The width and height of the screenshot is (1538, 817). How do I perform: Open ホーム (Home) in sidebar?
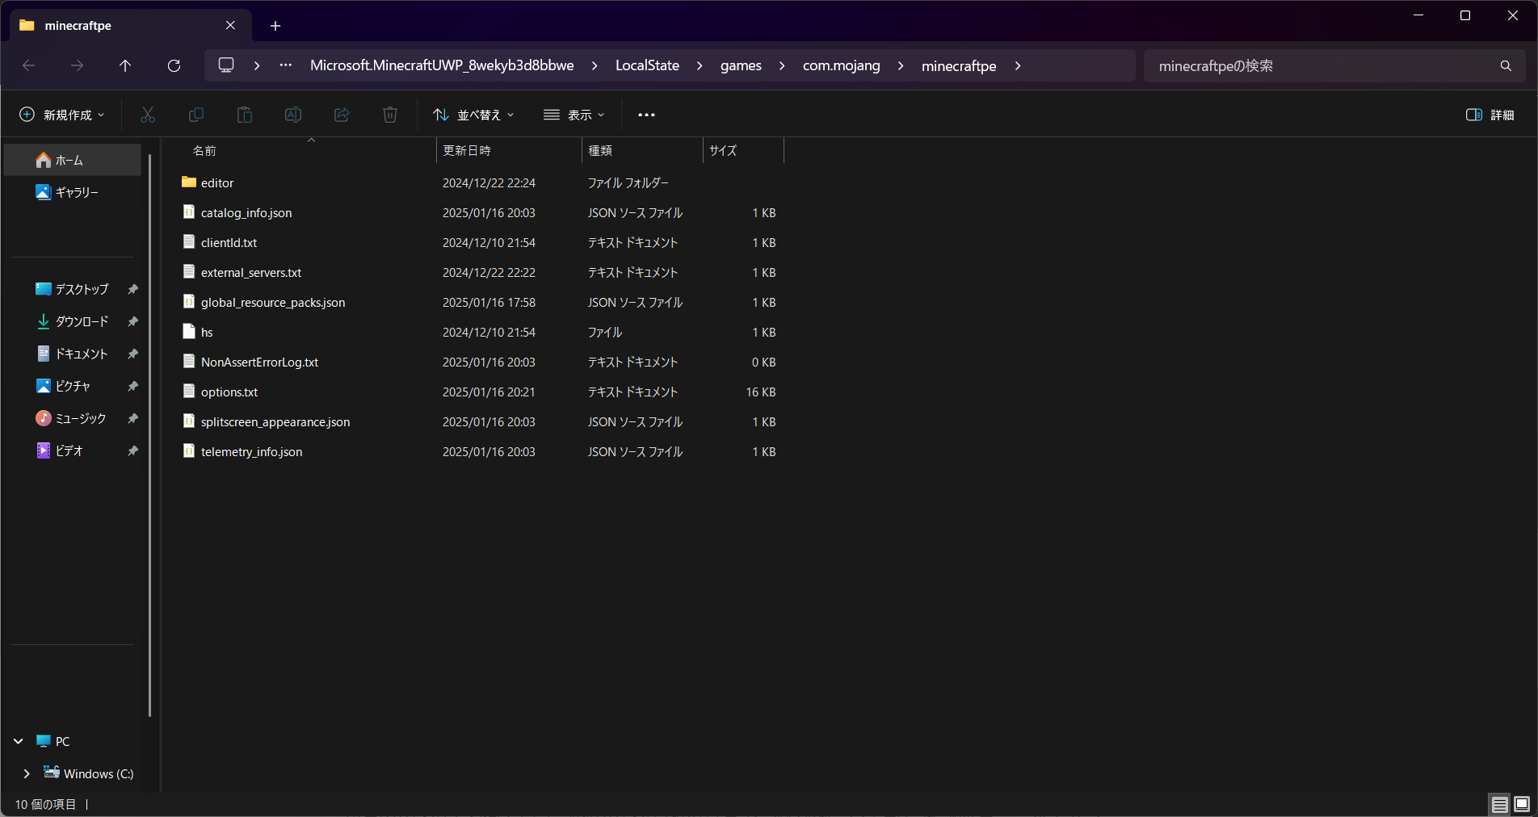pyautogui.click(x=73, y=160)
